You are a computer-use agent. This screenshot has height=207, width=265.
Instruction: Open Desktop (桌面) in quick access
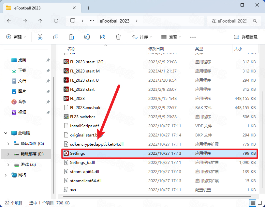[22, 60]
